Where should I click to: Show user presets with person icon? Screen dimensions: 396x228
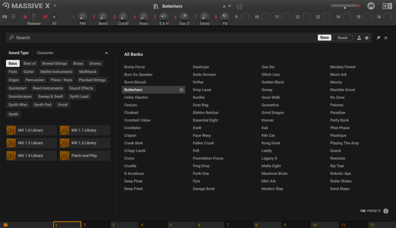[x=359, y=38]
